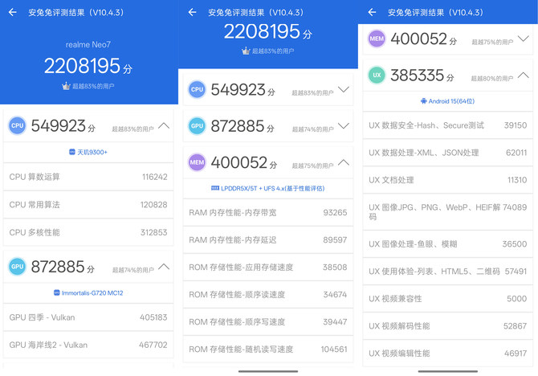Image resolution: width=538 pixels, height=376 pixels.
Task: Select the ROM 存储性能-应用存储速度 row
Action: pyautogui.click(x=268, y=268)
